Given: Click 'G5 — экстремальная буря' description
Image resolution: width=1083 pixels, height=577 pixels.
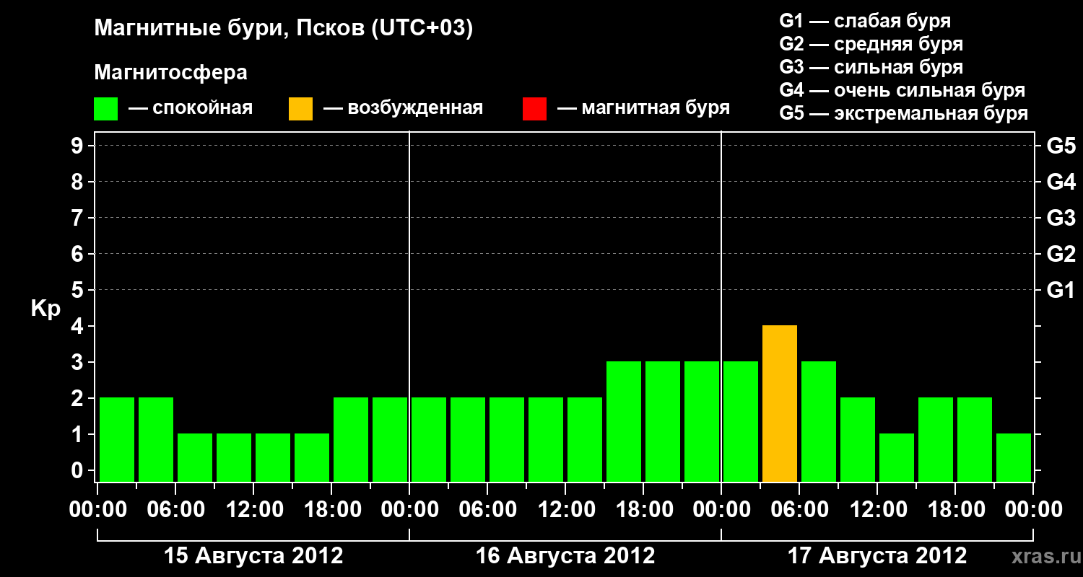Looking at the screenshot, I should tap(904, 113).
